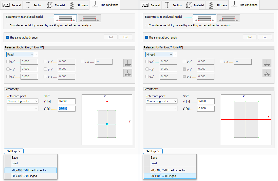Viewport: 278px width, 181px height.
Task: Open the Fixed release type dropdown
Action: (x=20, y=55)
